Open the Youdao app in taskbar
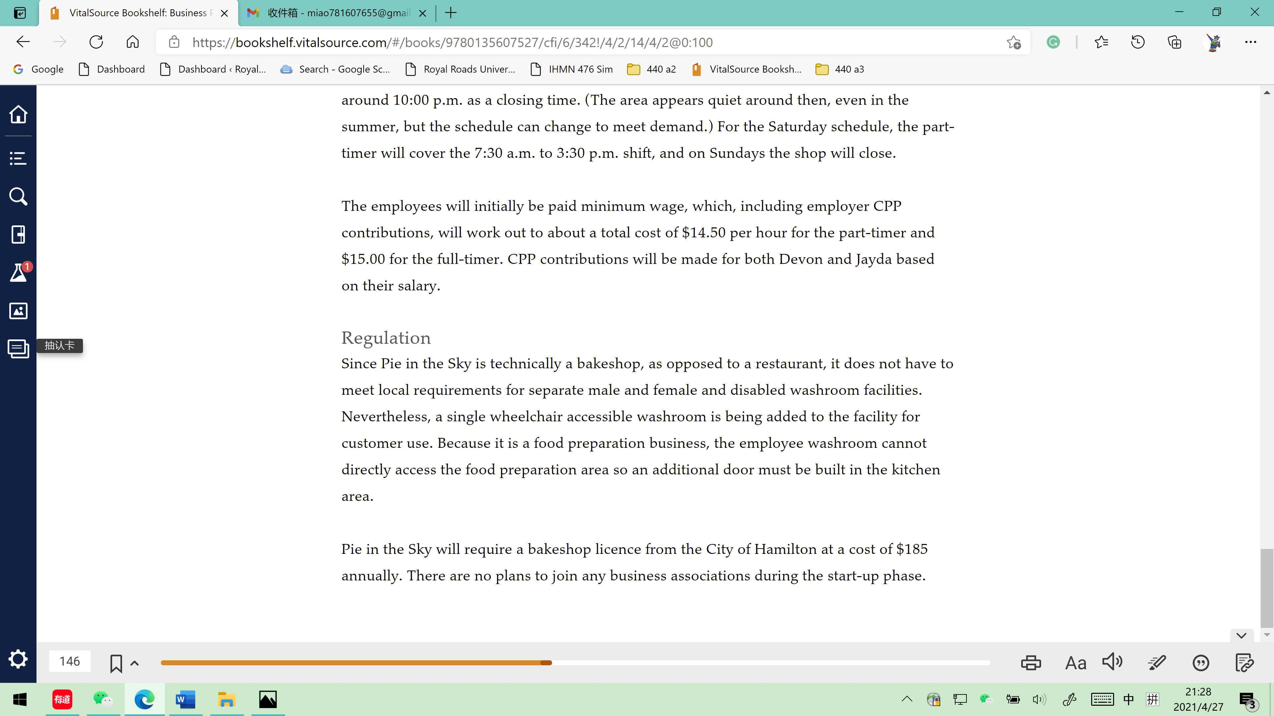Screen dimensions: 1274x716 click(x=62, y=699)
